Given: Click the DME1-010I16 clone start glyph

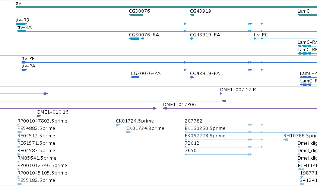Looking at the screenshot, I should click(39, 116).
